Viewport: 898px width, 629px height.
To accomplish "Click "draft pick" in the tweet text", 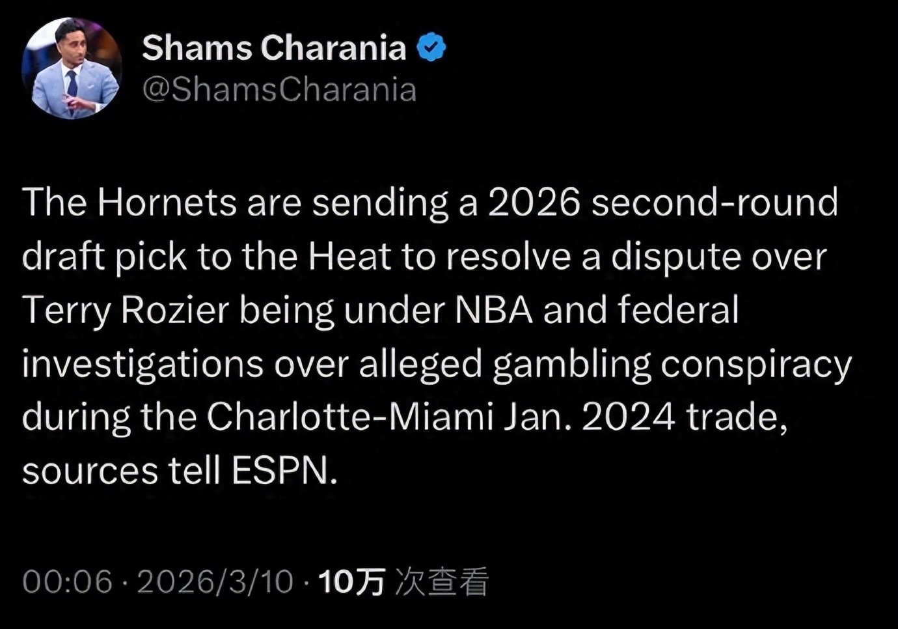I will tap(104, 257).
